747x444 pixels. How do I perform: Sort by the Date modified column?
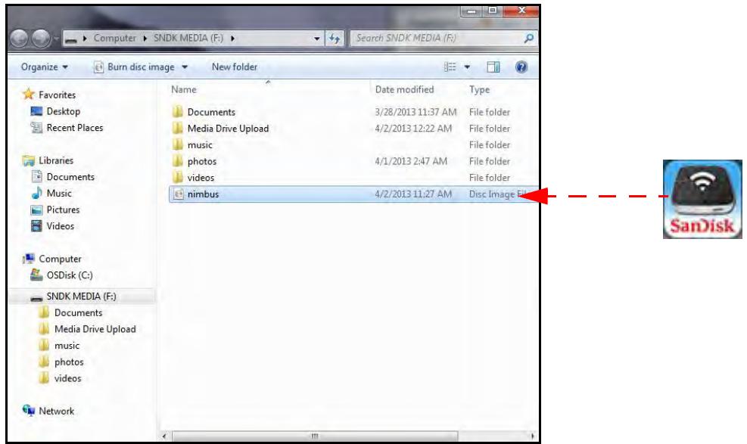coord(404,89)
